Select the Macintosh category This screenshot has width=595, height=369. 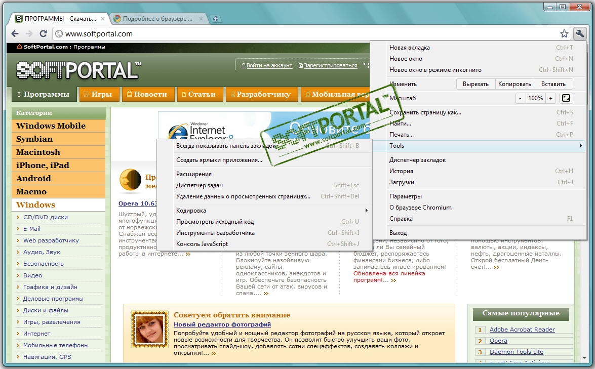(58, 152)
